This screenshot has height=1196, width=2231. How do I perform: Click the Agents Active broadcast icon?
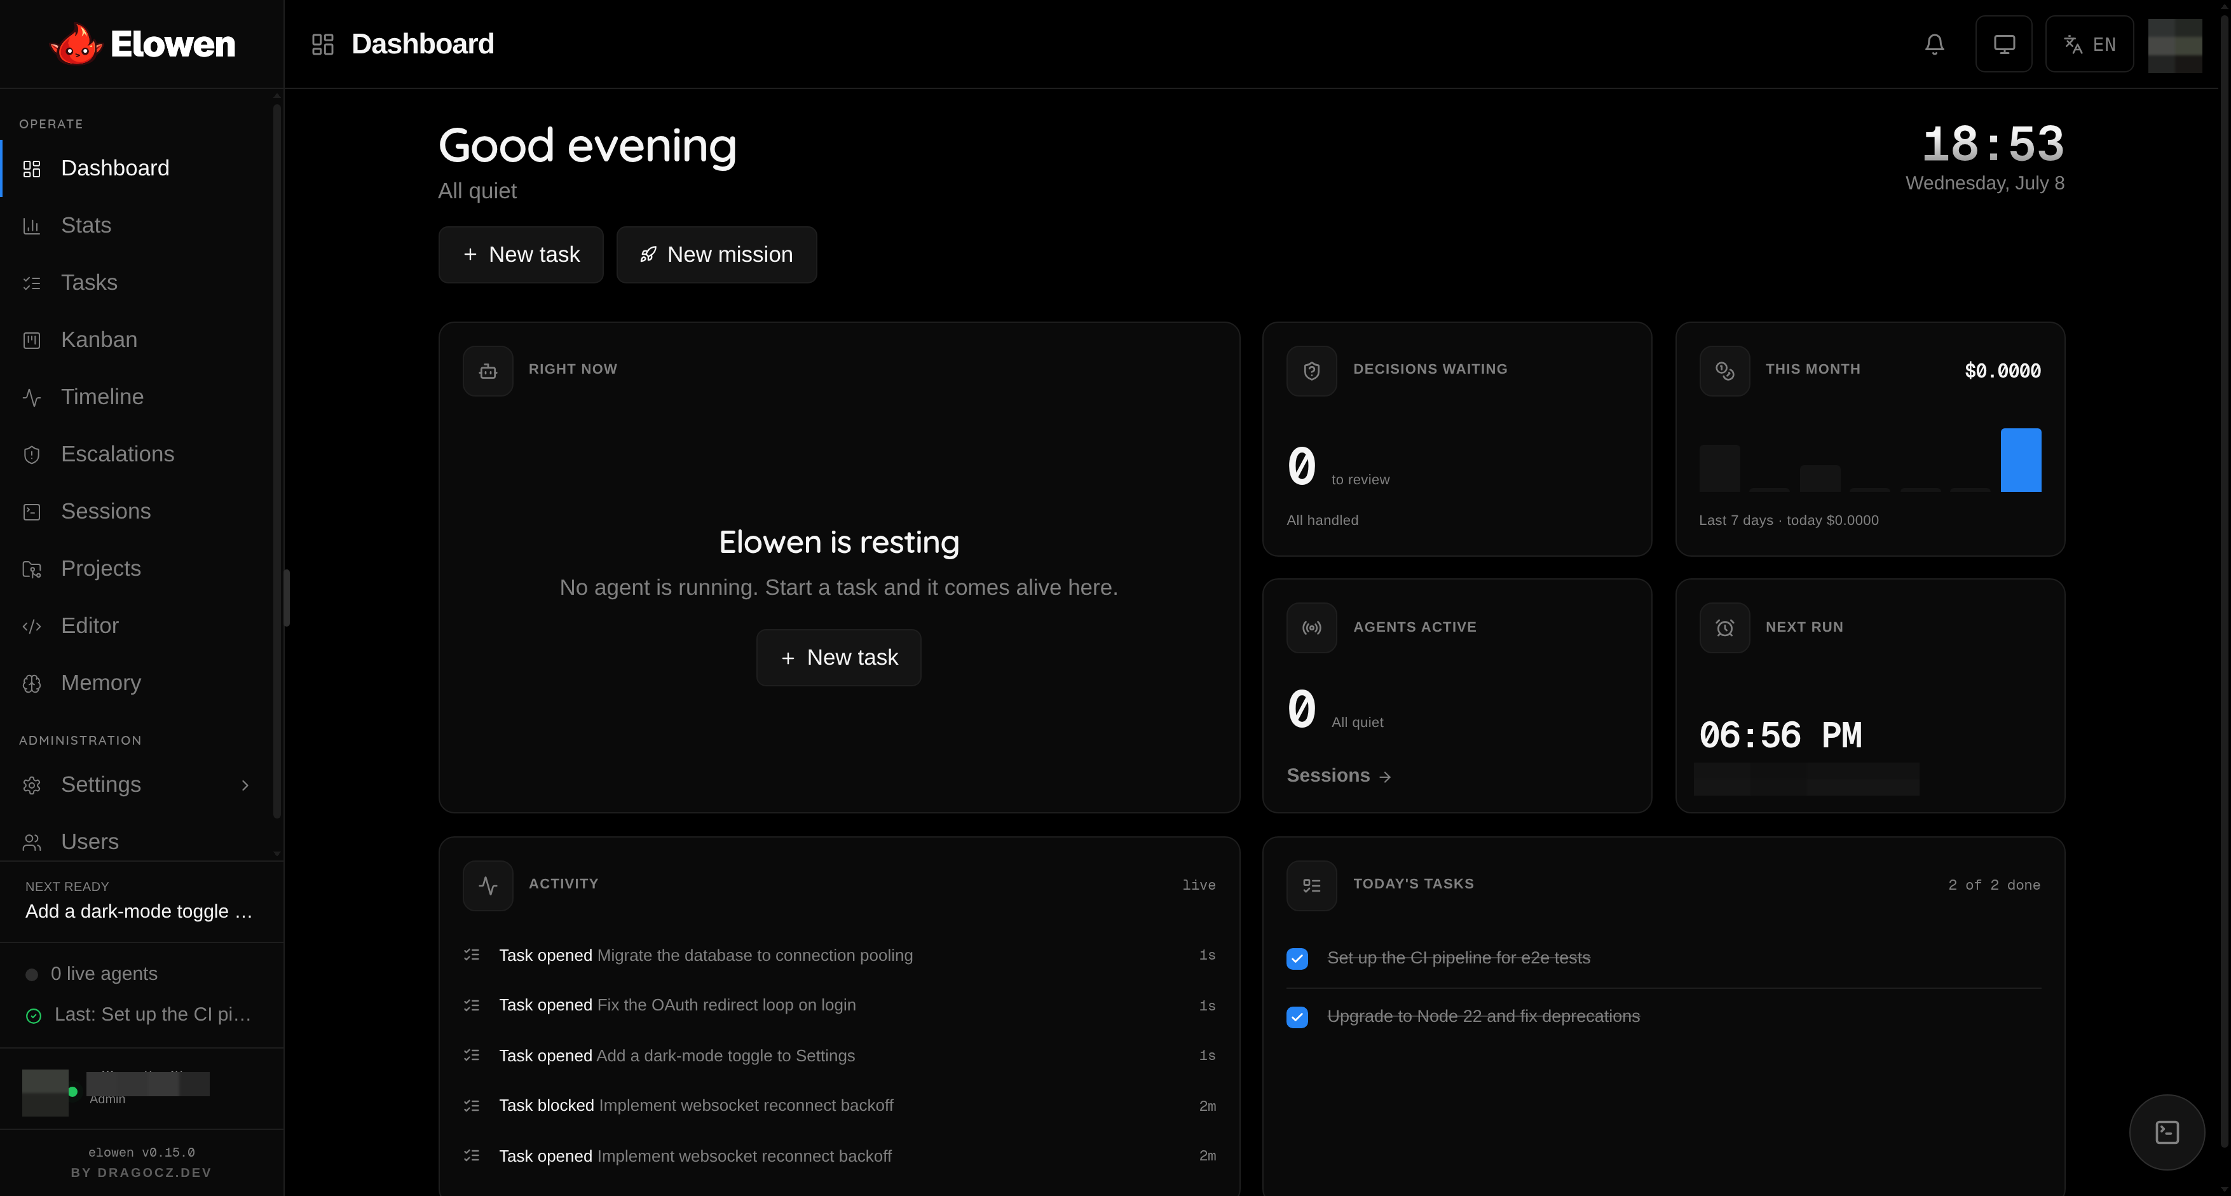[1311, 628]
